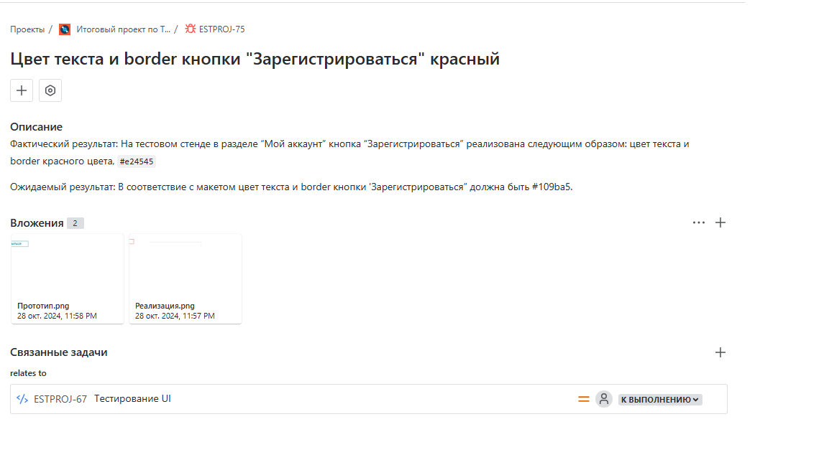Screen dimensions: 824x460
Task: Click the ESTPROJ-75 issue key link
Action: pyautogui.click(x=221, y=29)
